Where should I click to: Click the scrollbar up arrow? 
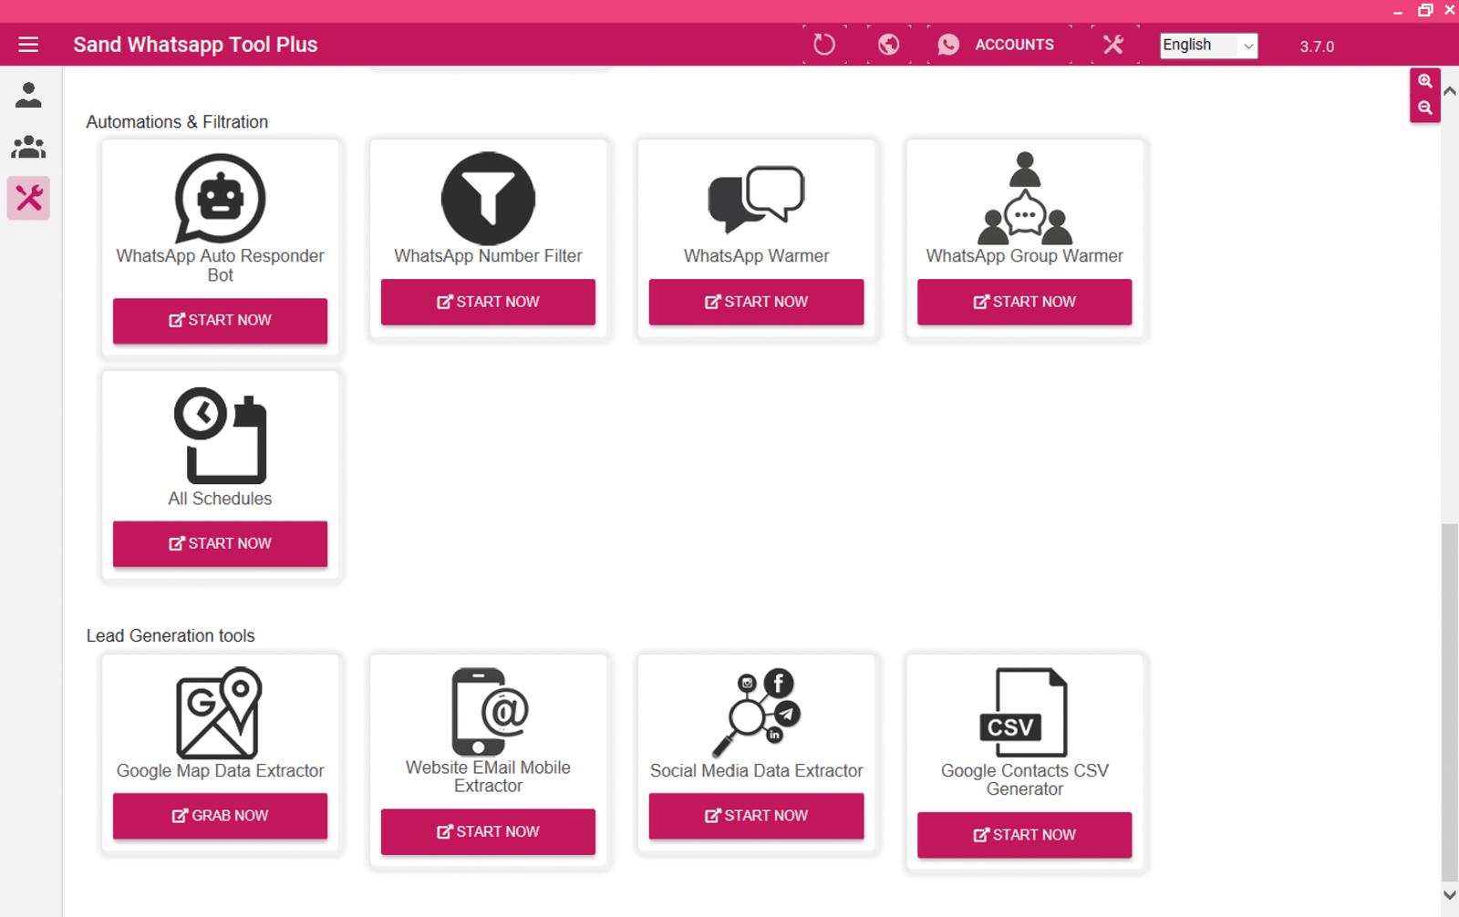pos(1449,91)
